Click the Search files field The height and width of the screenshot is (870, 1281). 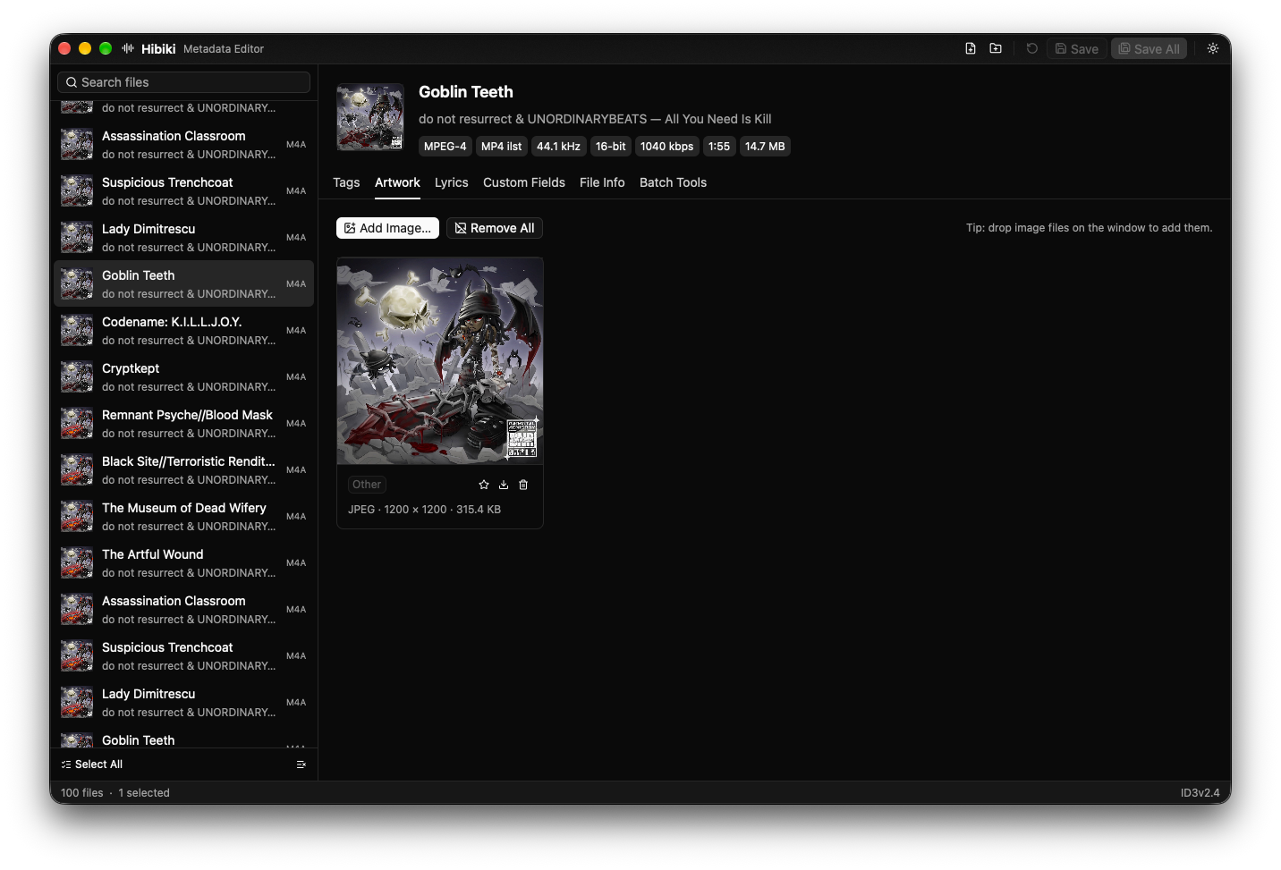tap(184, 82)
